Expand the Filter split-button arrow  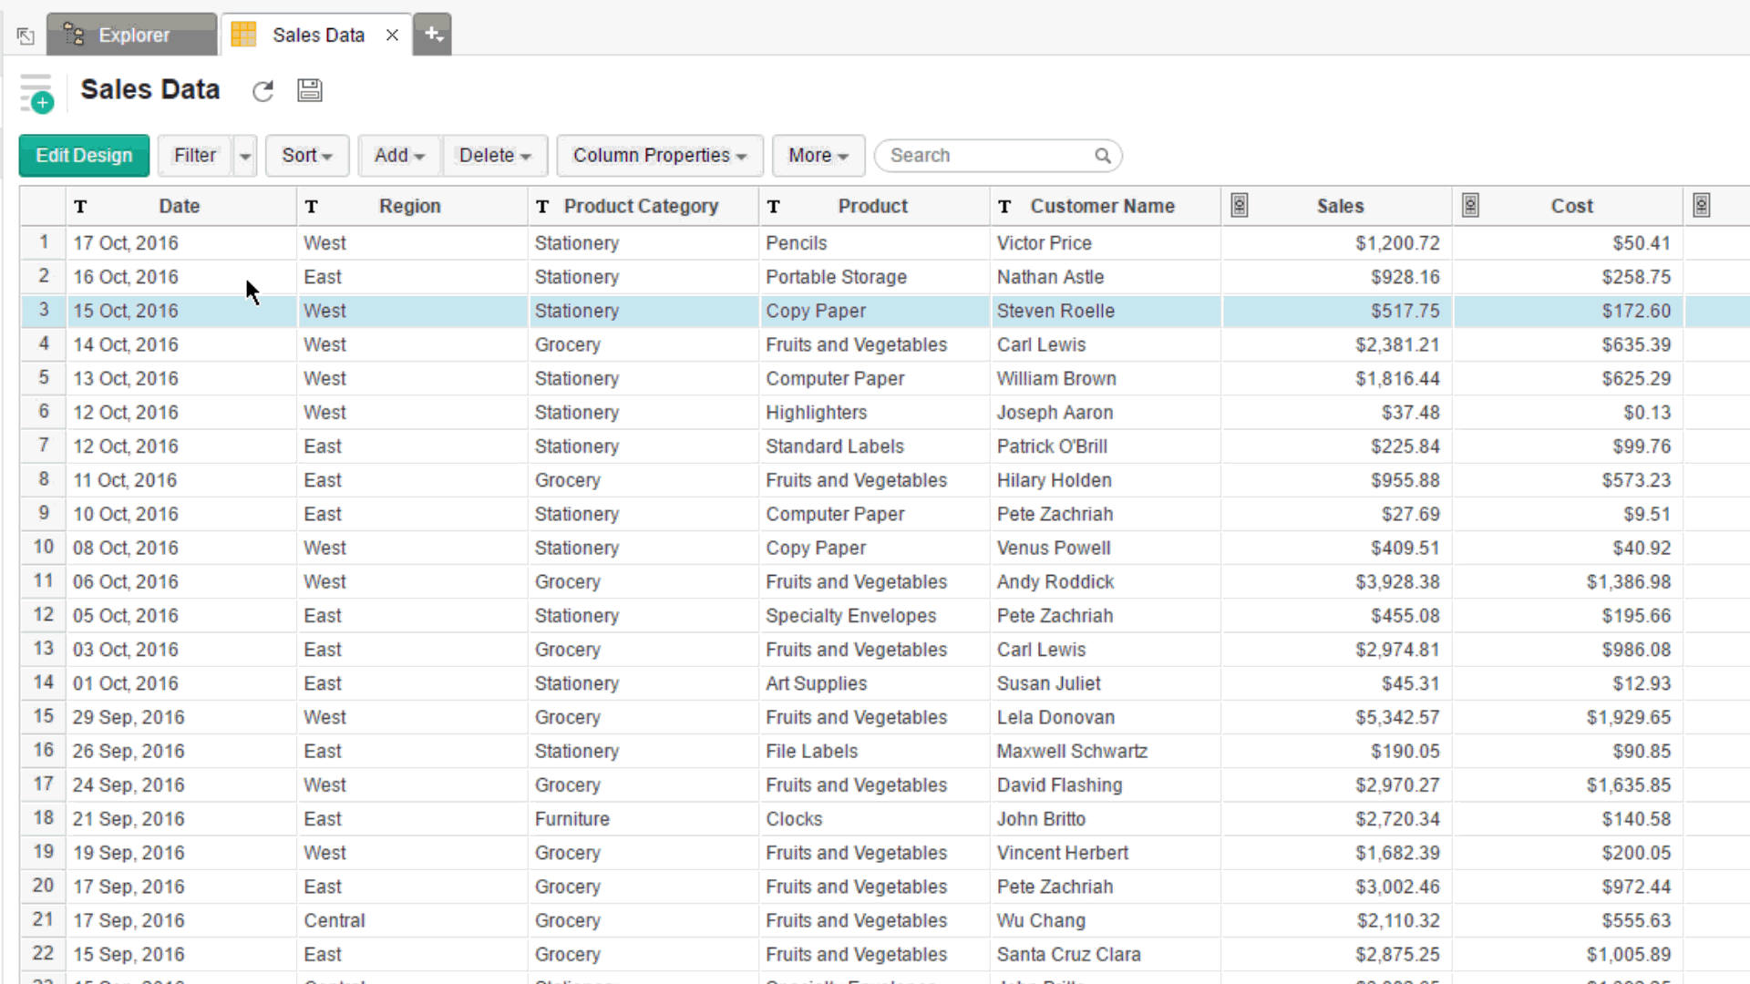pos(245,156)
